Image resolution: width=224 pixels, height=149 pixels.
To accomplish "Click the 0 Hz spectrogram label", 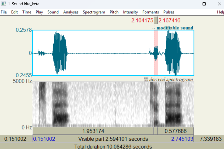I will pos(27,127).
